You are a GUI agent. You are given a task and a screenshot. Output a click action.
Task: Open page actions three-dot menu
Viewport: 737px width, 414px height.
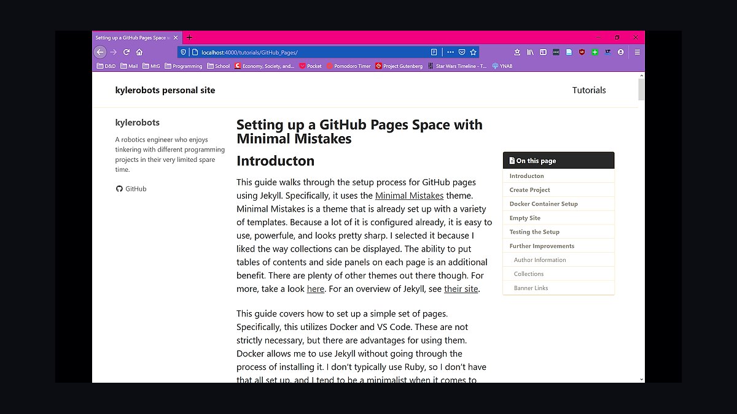click(x=450, y=52)
